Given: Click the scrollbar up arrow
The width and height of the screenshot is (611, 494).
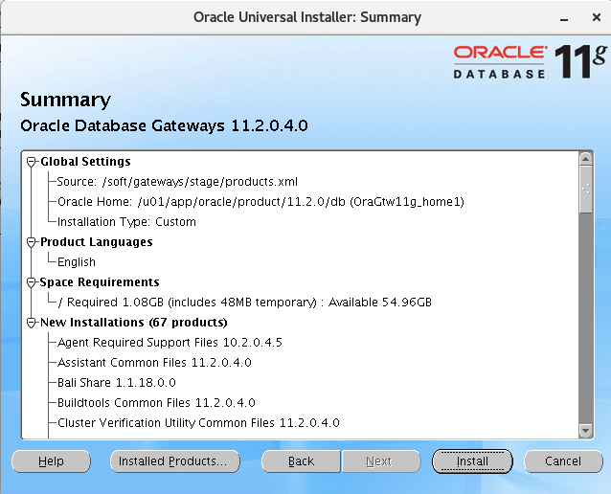Looking at the screenshot, I should click(x=586, y=159).
